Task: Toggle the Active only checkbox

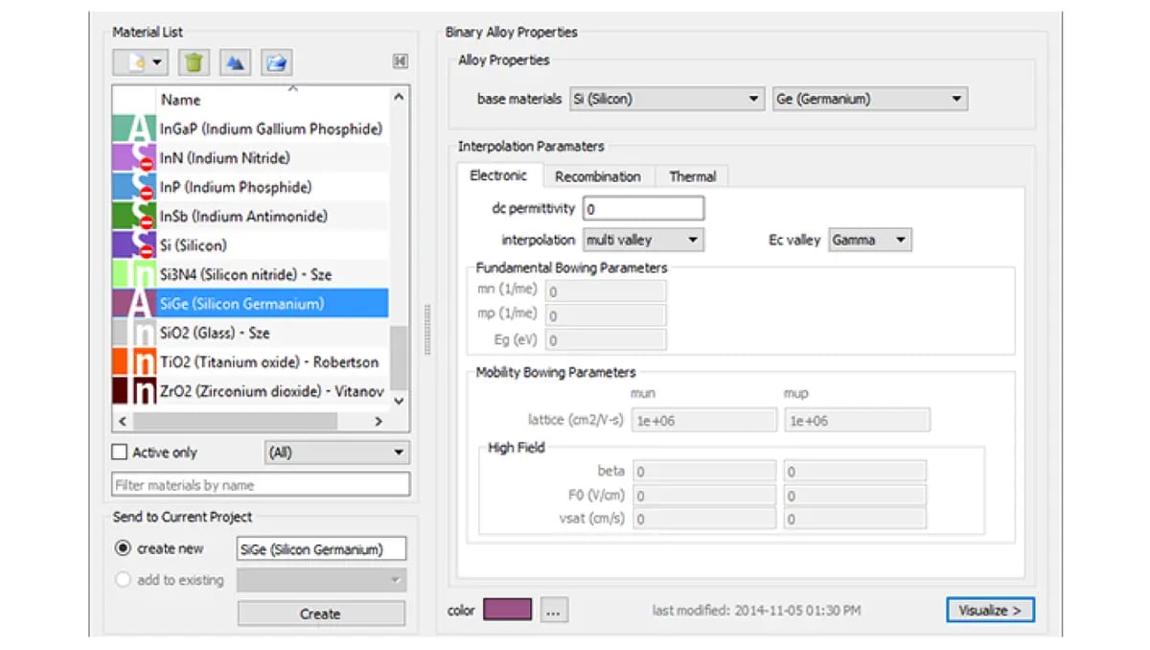Action: coord(120,453)
